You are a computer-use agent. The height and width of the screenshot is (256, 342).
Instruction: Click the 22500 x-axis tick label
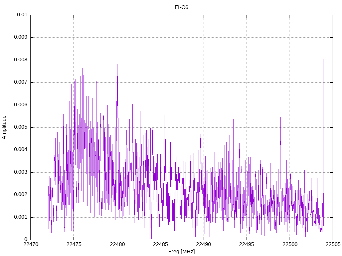coord(290,244)
